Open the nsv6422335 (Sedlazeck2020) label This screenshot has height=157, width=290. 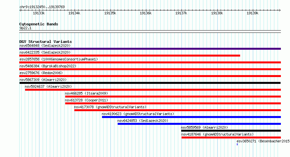pyautogui.click(x=45, y=52)
